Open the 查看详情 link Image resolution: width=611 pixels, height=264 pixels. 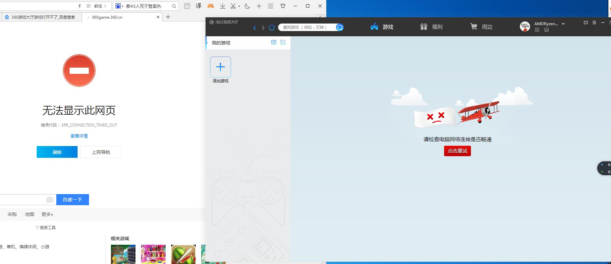coord(79,136)
